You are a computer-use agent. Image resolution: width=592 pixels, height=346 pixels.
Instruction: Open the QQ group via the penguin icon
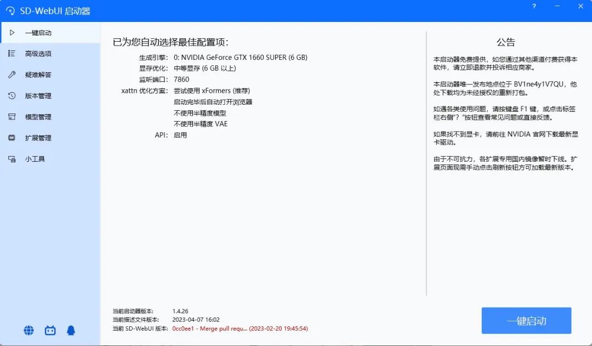[71, 330]
